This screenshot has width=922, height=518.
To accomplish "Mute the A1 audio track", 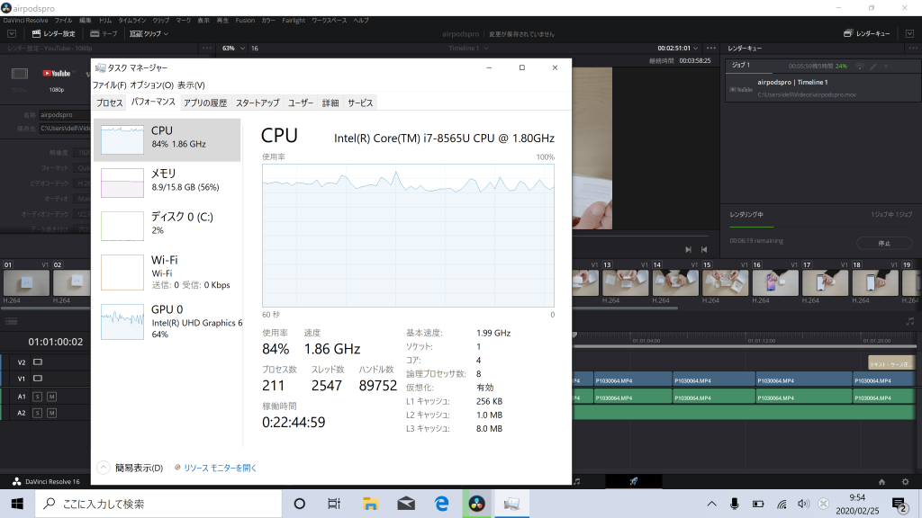I will pyautogui.click(x=51, y=397).
